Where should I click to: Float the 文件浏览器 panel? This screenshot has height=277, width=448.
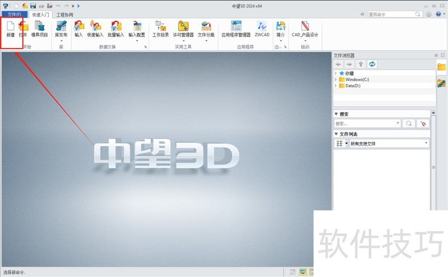(436, 55)
